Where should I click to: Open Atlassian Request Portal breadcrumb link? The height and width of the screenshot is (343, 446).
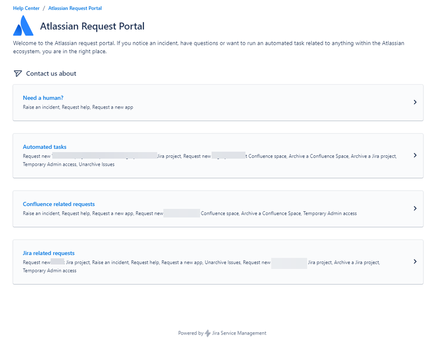[75, 8]
